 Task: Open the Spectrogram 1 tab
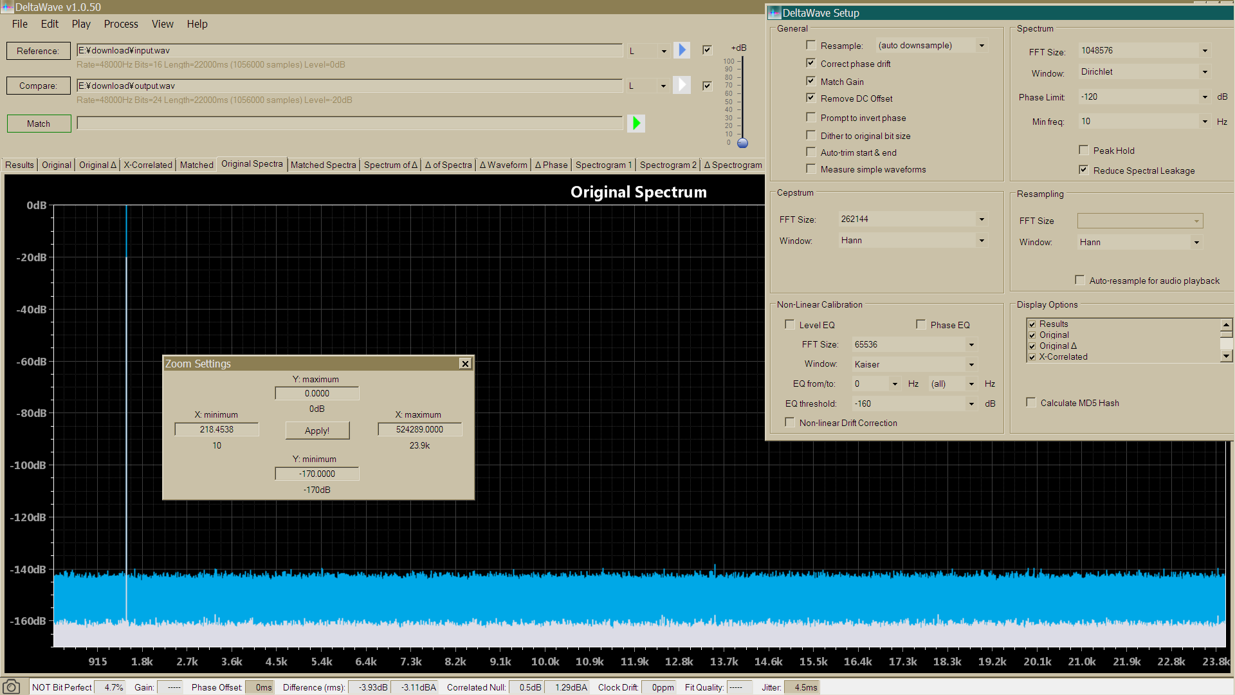pyautogui.click(x=603, y=165)
